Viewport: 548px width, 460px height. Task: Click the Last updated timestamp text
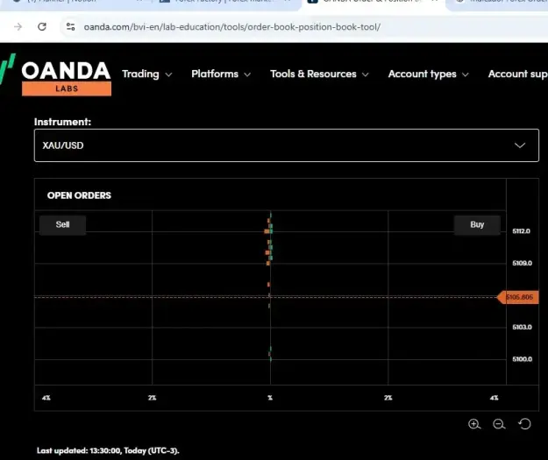point(108,450)
